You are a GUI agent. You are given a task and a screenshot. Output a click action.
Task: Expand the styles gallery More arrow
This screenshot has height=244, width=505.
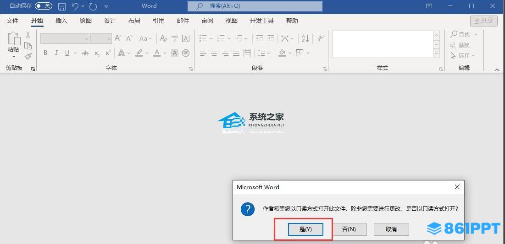[x=436, y=53]
